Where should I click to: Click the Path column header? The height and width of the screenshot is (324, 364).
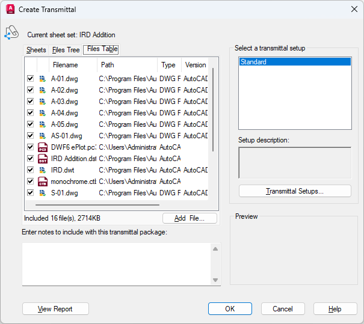pyautogui.click(x=126, y=65)
